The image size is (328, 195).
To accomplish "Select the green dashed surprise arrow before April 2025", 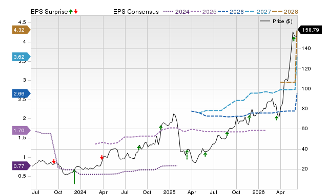I will point(187,155).
